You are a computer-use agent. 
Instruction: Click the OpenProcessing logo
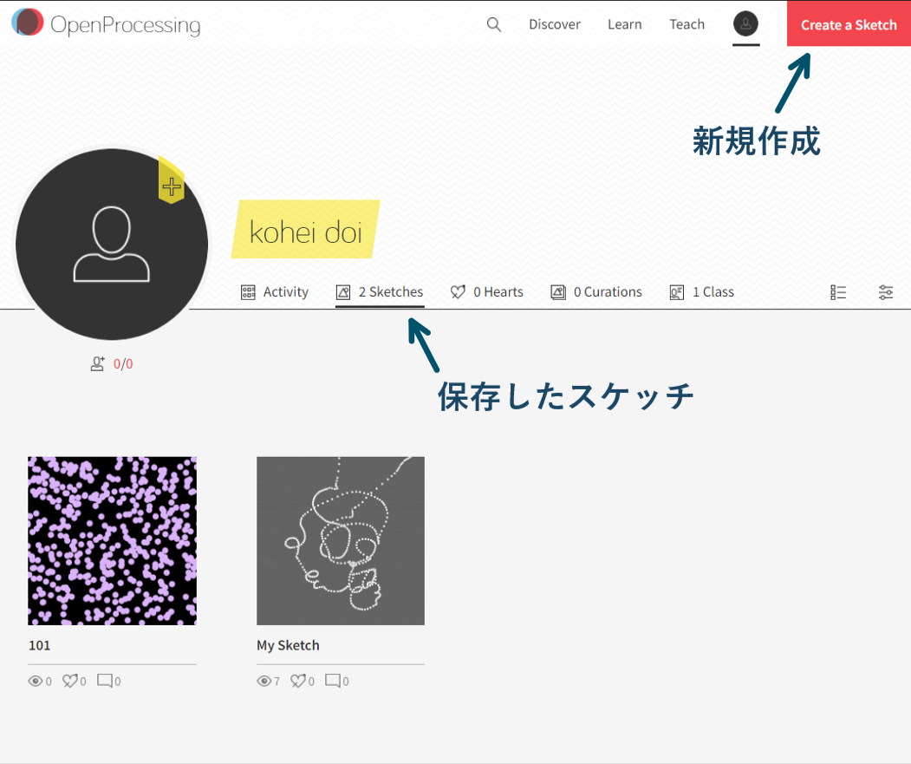[106, 23]
